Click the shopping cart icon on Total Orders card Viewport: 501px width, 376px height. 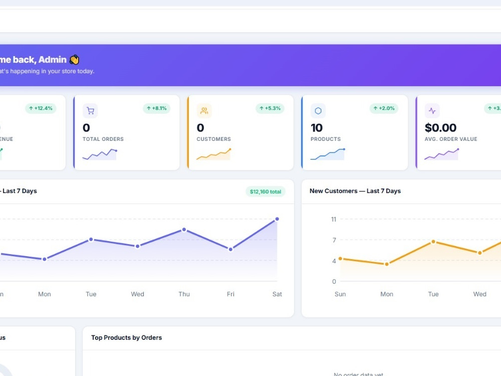(90, 111)
